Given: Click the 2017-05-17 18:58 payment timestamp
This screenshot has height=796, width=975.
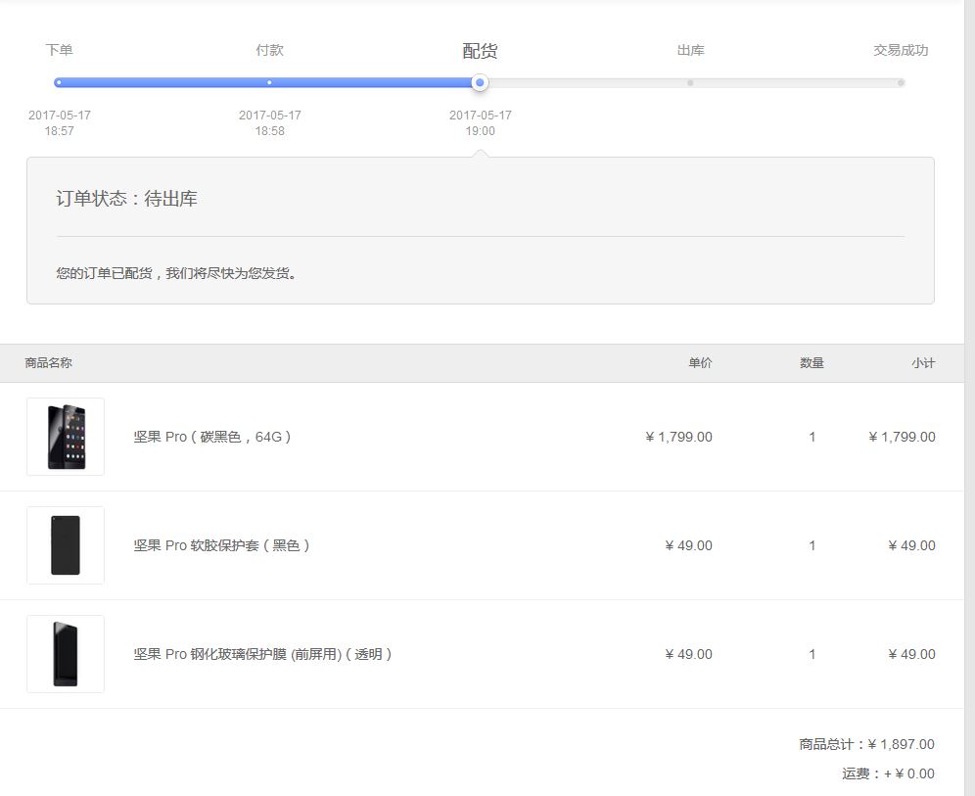Looking at the screenshot, I should pyautogui.click(x=270, y=123).
